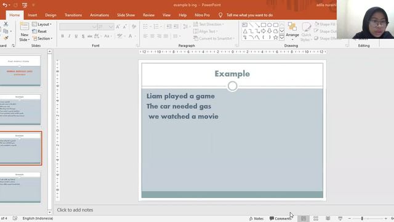Click the slide panel scroll up arrow
Viewport: 394px width, 222px height.
click(50, 52)
